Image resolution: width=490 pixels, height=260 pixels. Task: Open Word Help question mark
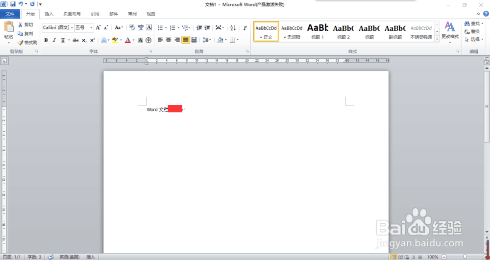click(486, 14)
